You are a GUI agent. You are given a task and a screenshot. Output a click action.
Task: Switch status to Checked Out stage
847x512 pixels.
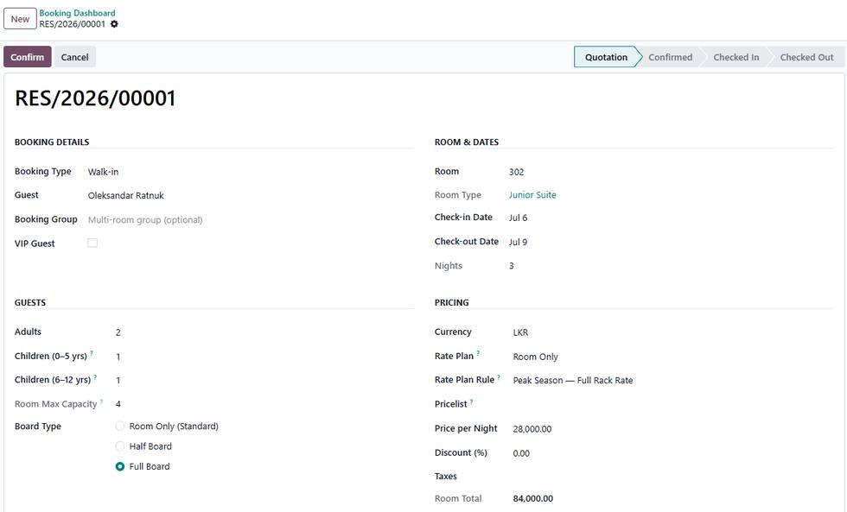[x=806, y=57]
